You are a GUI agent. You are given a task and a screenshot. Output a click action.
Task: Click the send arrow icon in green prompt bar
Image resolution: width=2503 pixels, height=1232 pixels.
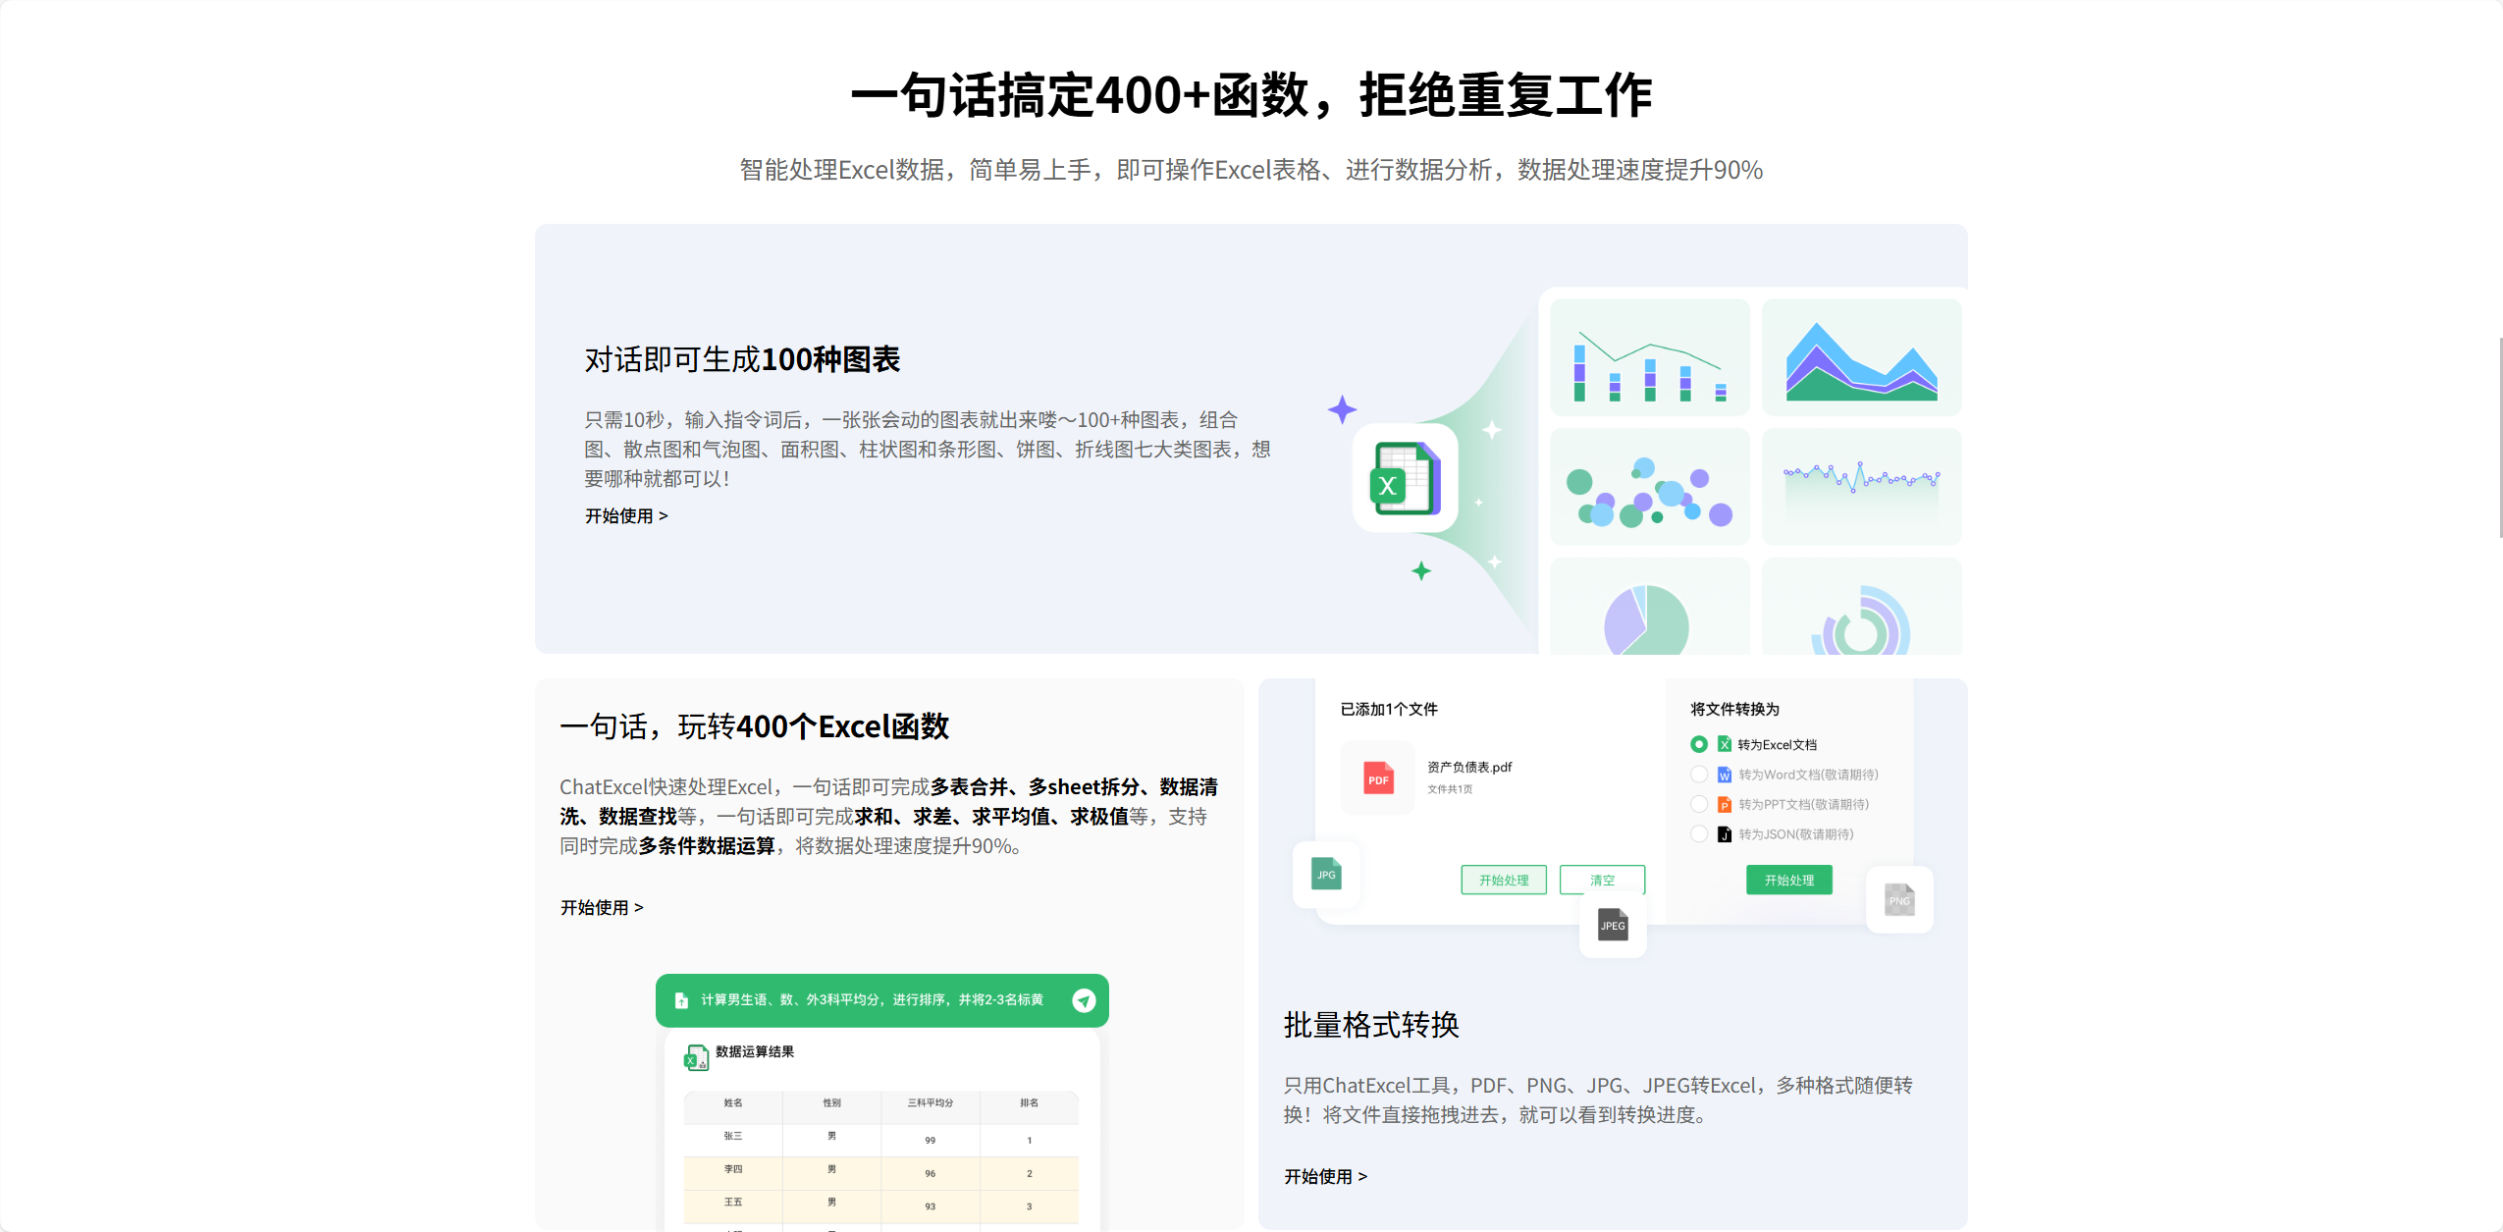[1084, 1000]
